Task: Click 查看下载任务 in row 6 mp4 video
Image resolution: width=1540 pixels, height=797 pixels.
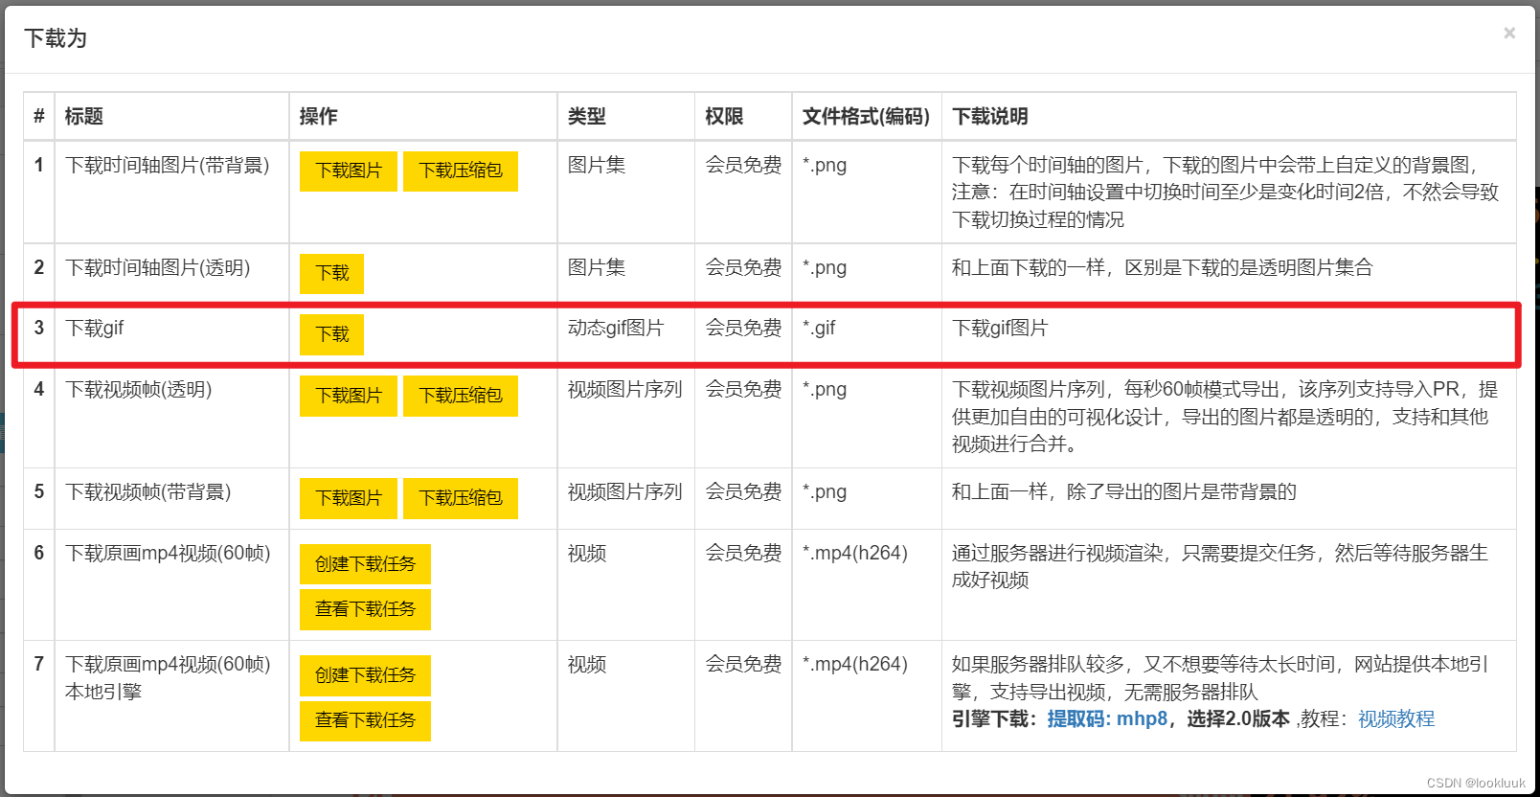Action: pos(365,609)
